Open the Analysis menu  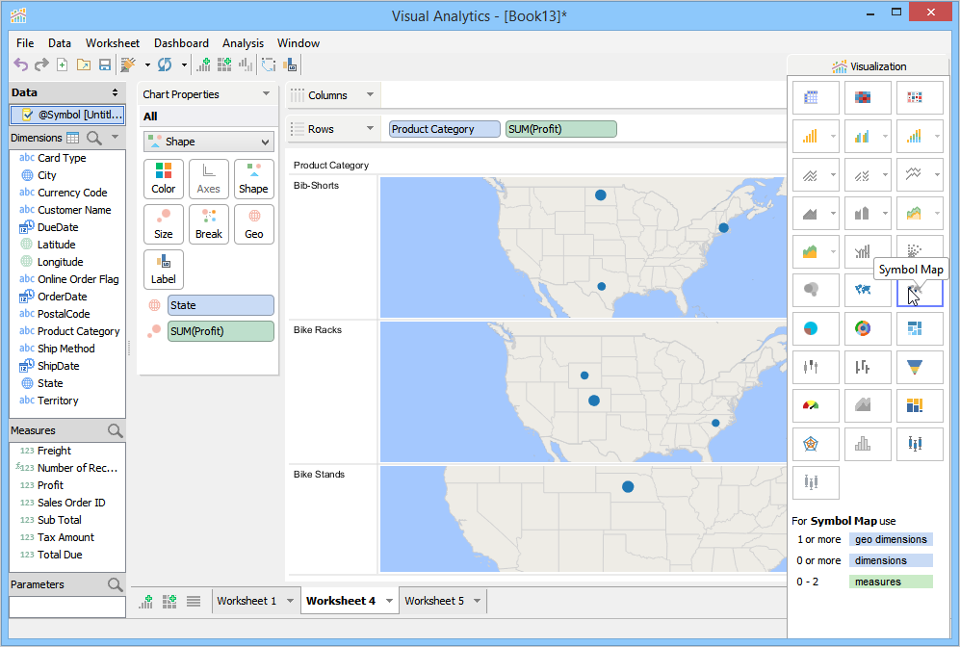[243, 43]
